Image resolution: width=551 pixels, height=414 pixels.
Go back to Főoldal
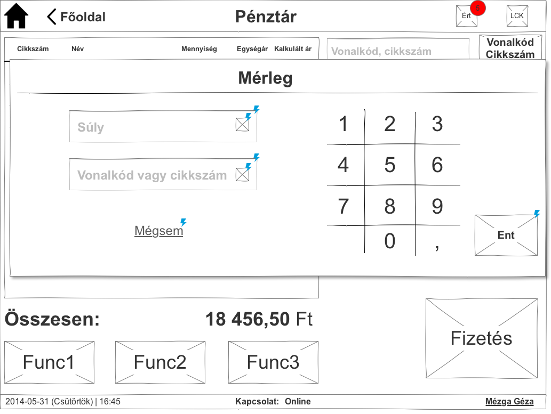pos(76,17)
